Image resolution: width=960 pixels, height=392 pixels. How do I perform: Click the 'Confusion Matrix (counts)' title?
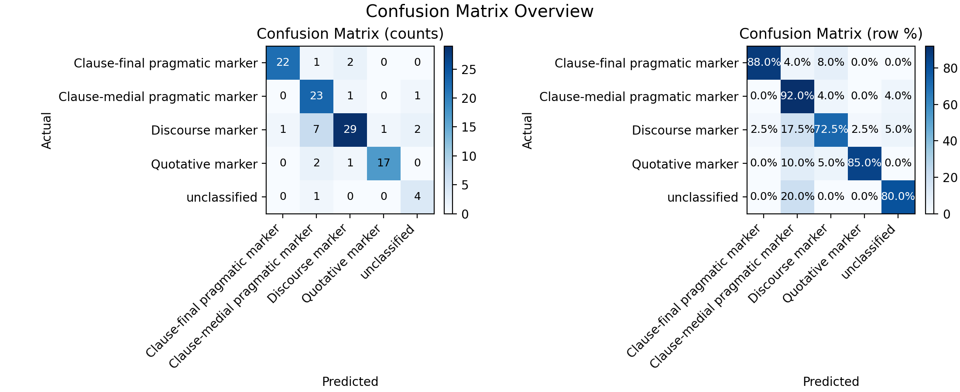(x=350, y=34)
